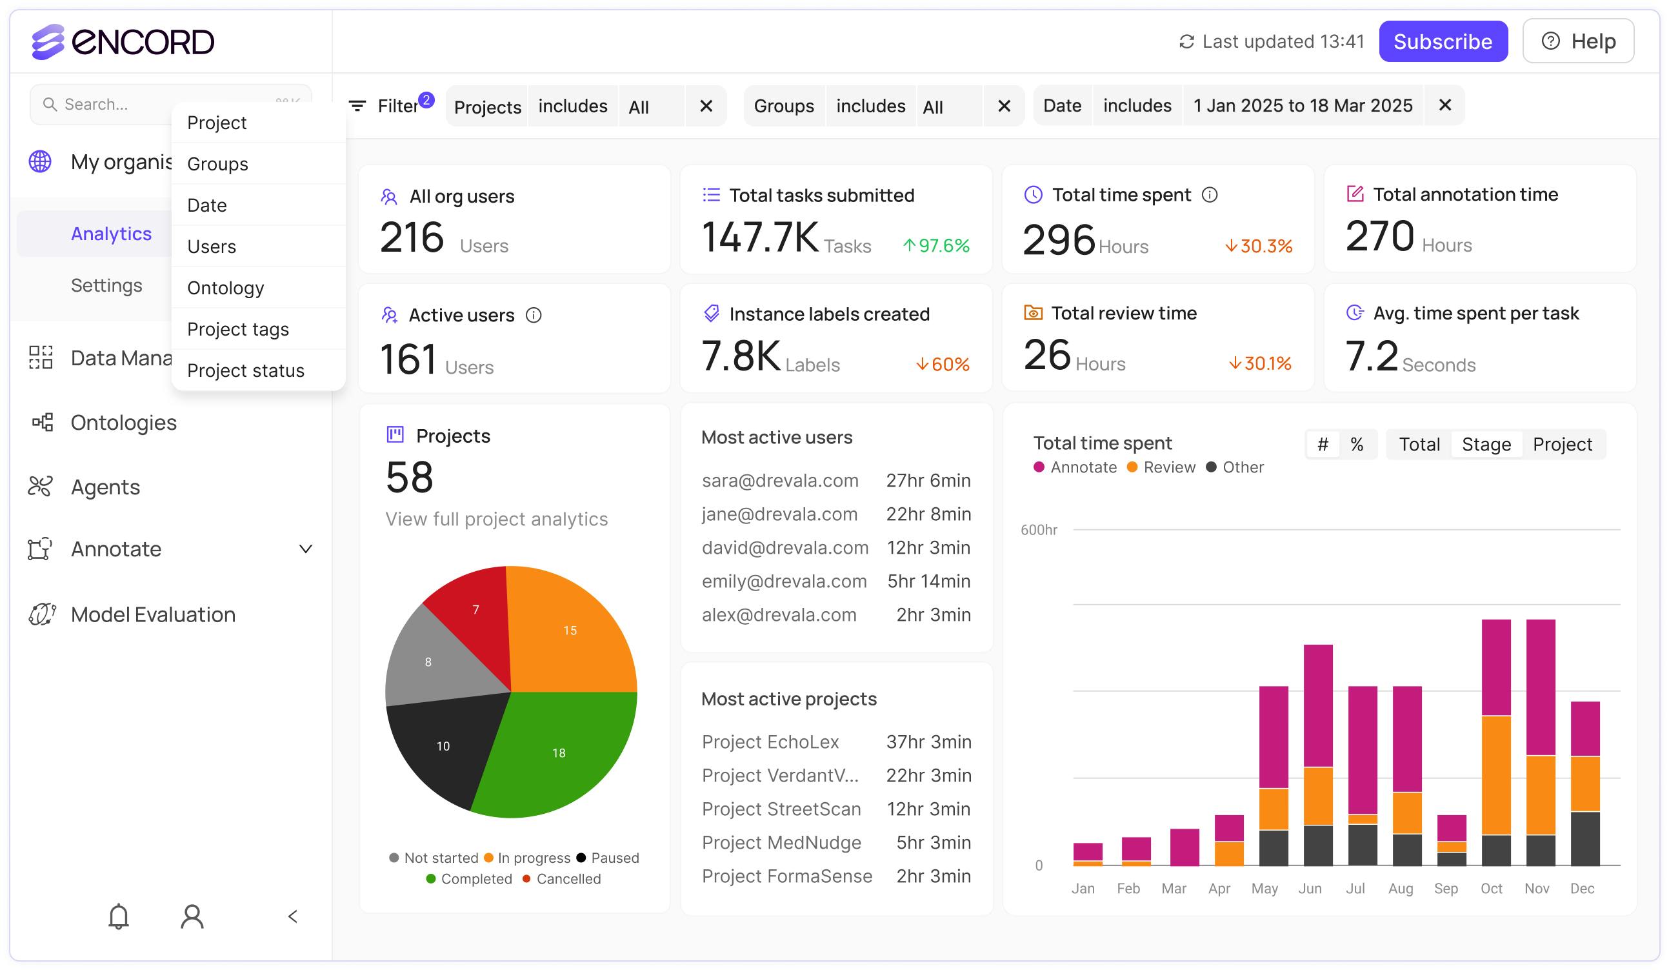Viewport: 1669px width, 970px height.
Task: Click the Data Management grid icon
Action: [41, 357]
